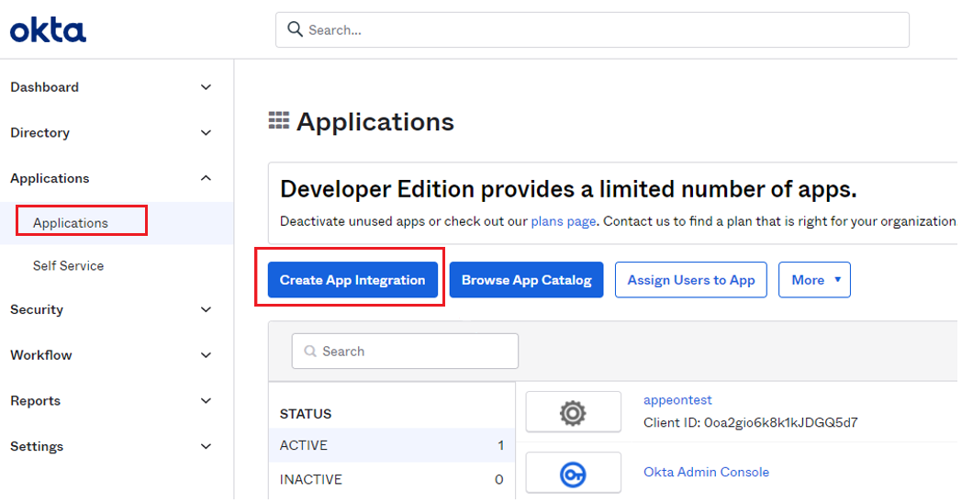973x503 pixels.
Task: Expand the Security sidebar section
Action: (x=206, y=310)
